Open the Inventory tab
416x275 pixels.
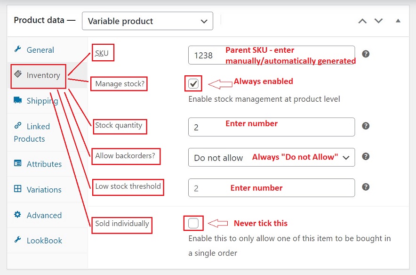(43, 75)
